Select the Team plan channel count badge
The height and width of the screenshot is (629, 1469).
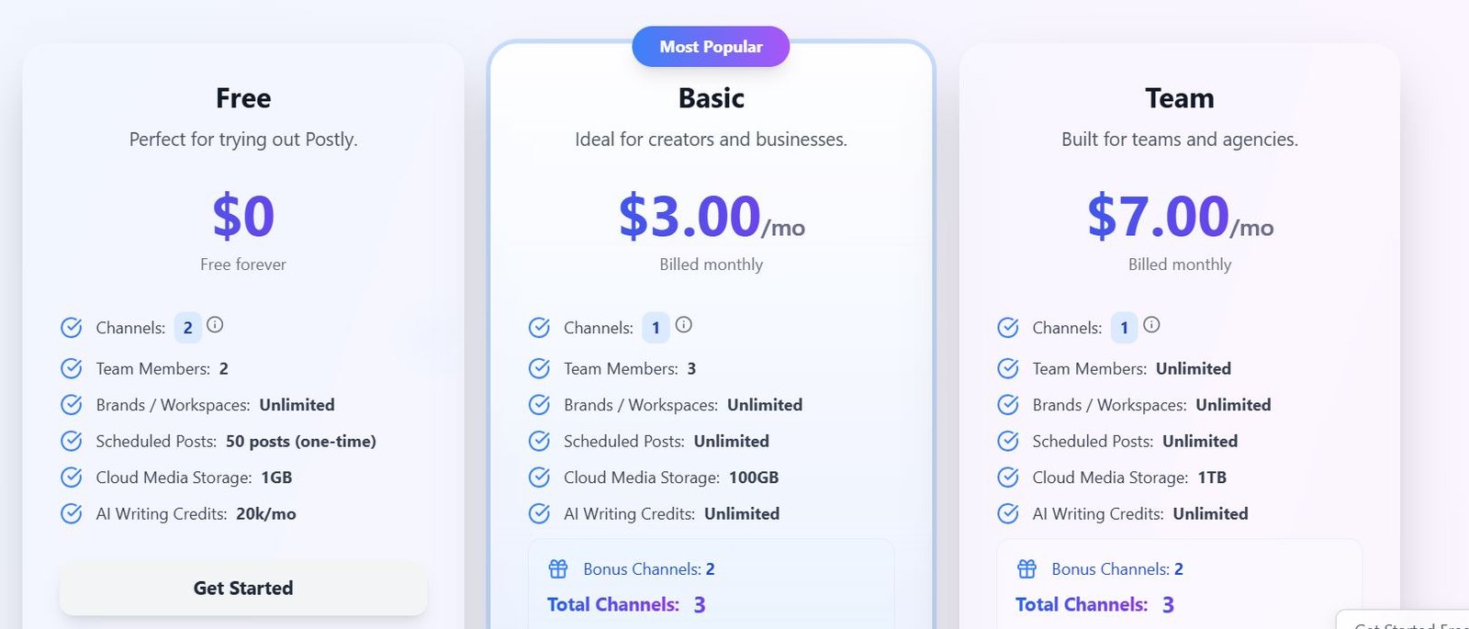click(x=1124, y=328)
